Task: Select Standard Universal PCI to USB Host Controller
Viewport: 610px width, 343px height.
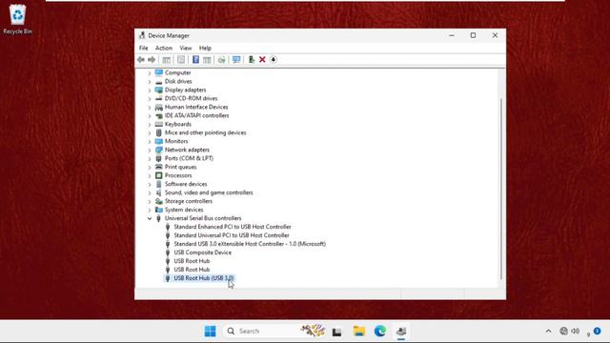Action: pyautogui.click(x=232, y=235)
